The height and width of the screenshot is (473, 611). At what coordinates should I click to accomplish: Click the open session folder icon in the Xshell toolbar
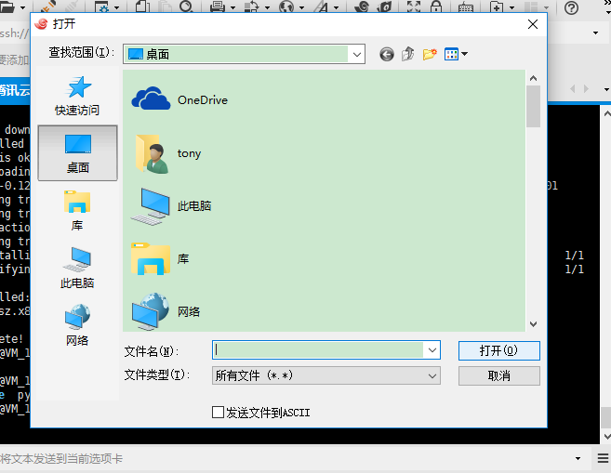(7, 7)
